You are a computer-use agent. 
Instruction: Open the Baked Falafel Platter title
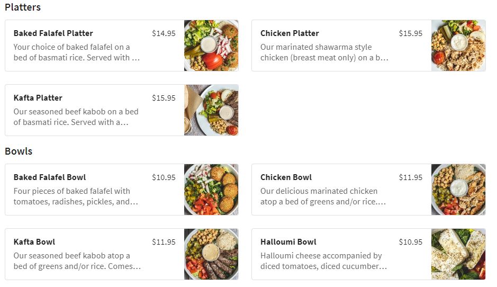[53, 33]
